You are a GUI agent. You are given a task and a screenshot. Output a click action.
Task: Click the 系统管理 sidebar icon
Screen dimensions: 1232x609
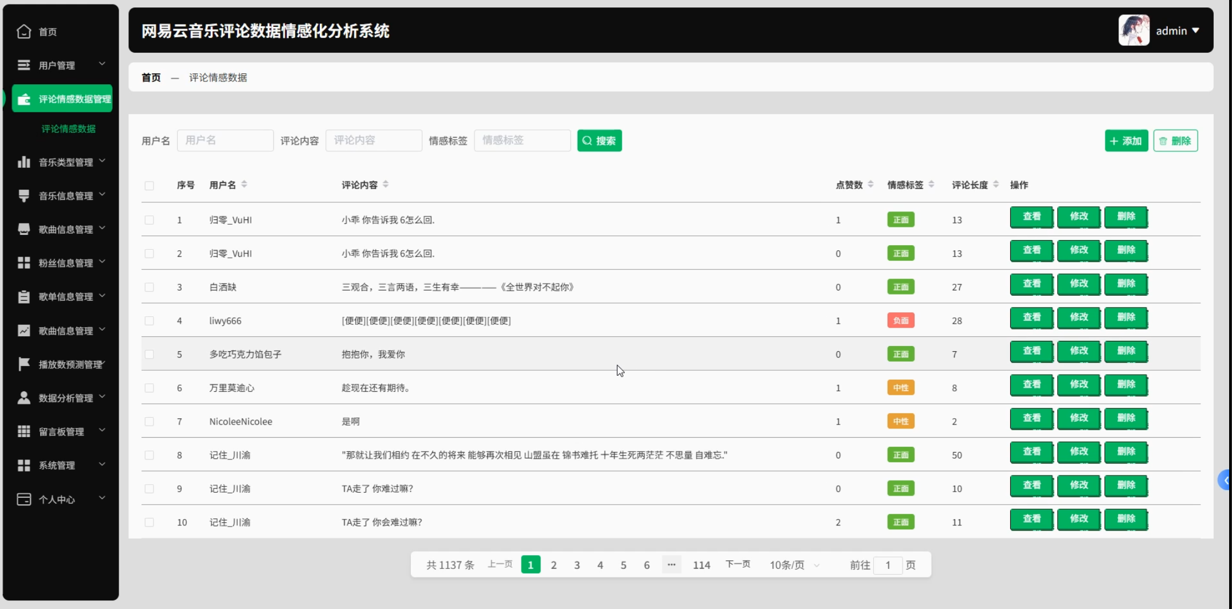(x=23, y=465)
